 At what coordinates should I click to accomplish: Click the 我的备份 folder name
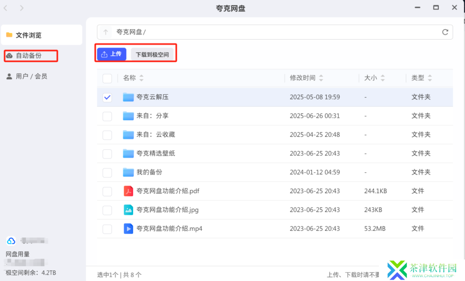tap(149, 172)
